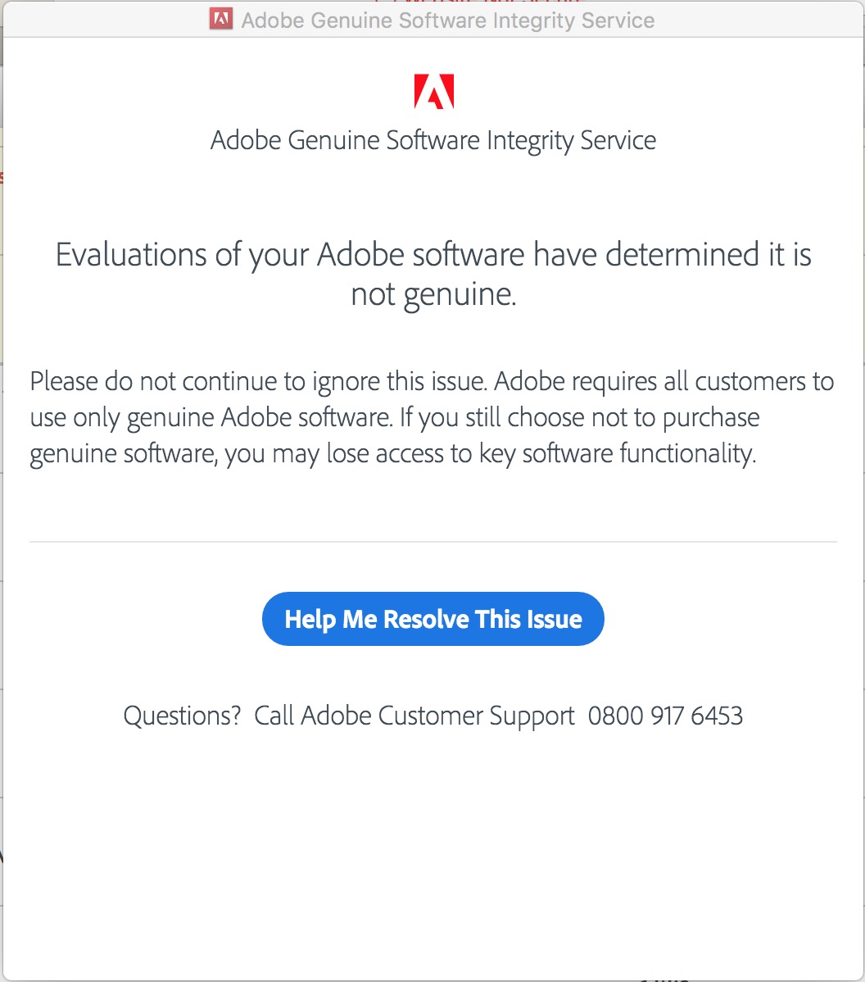Click the Adobe icon in the title bar
Screen dimensions: 865x982
tap(221, 19)
